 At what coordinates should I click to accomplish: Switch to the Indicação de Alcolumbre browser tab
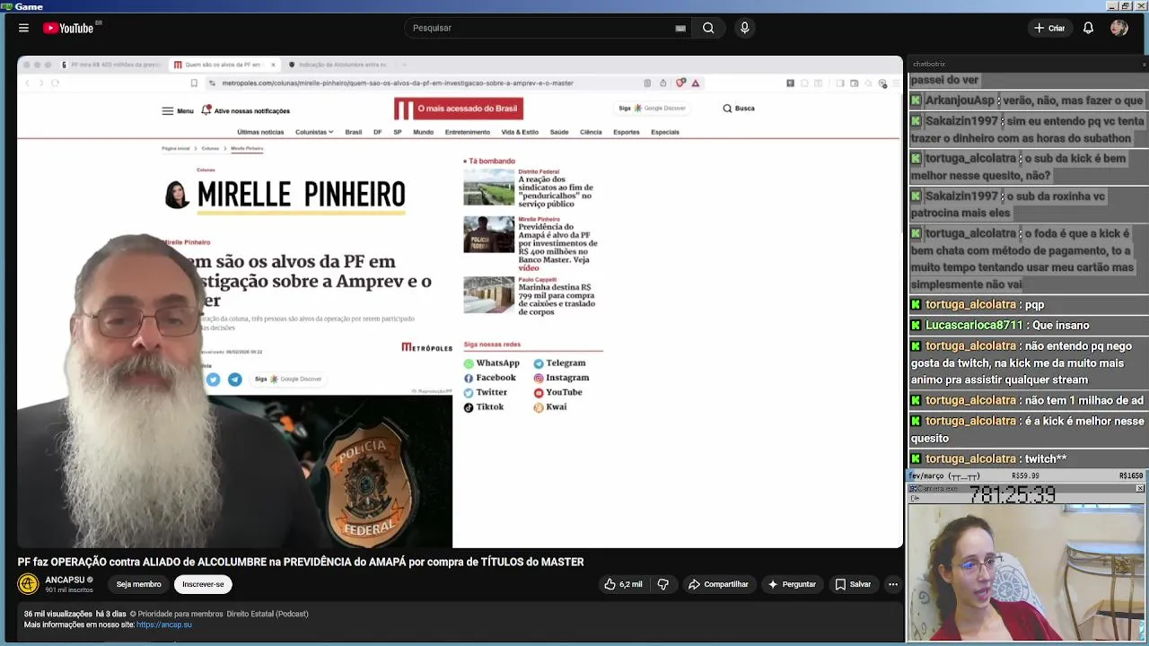[338, 65]
